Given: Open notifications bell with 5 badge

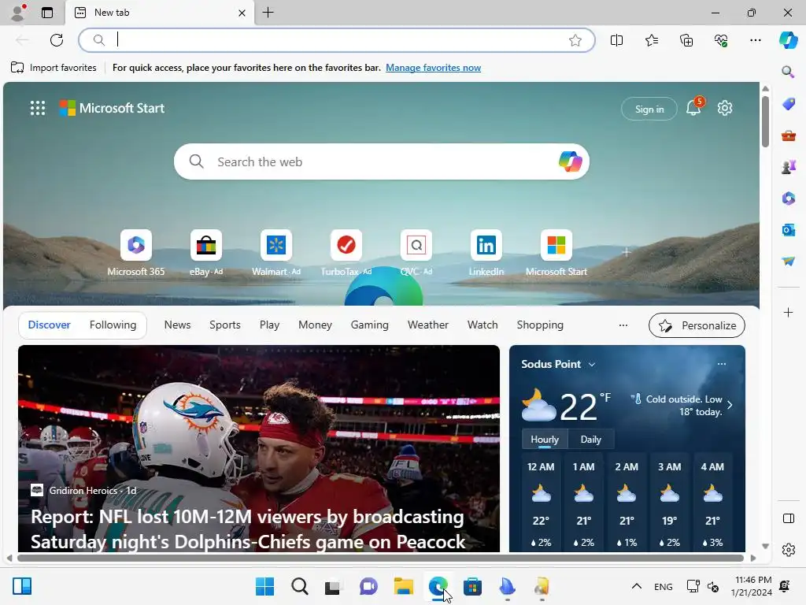Looking at the screenshot, I should (x=694, y=107).
